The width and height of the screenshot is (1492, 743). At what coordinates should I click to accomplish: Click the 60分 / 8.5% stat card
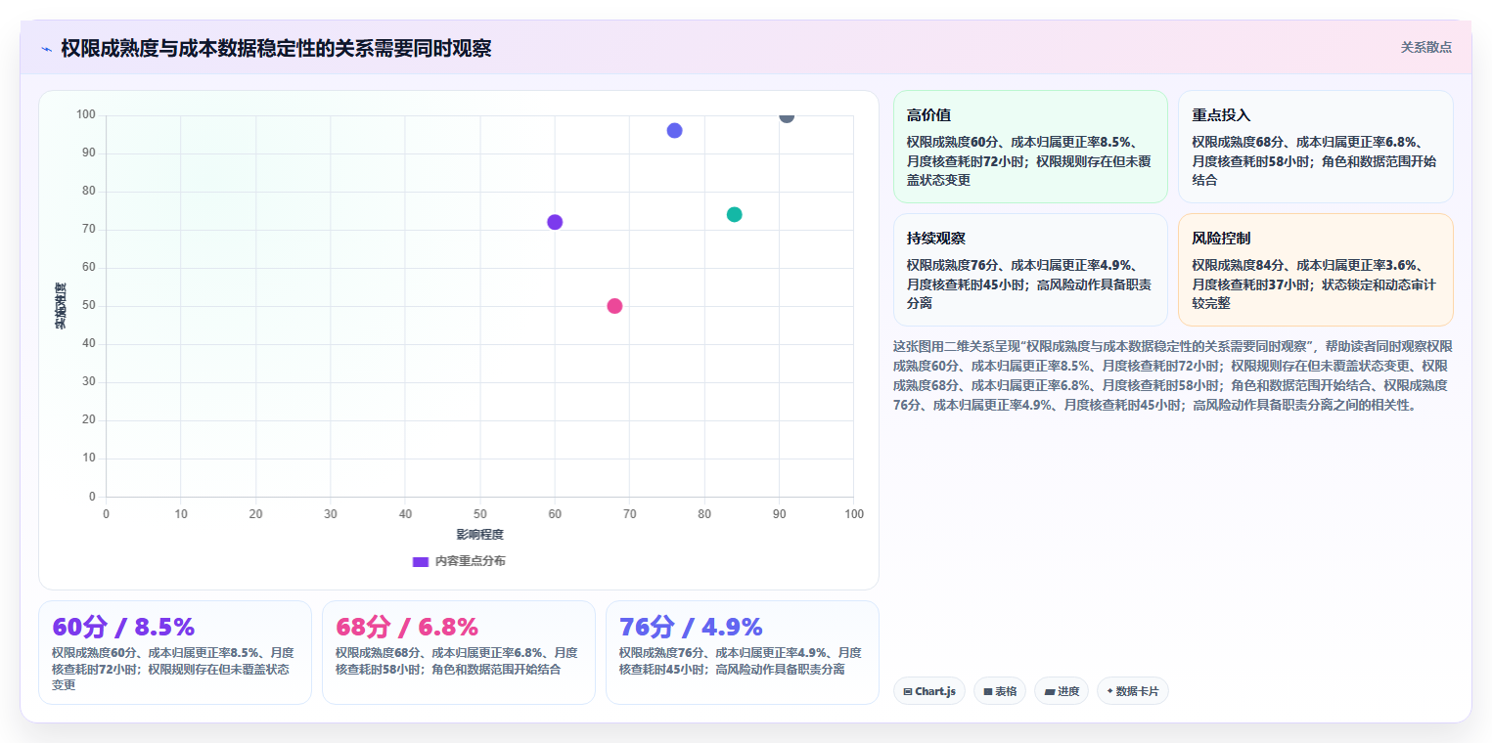pos(175,652)
